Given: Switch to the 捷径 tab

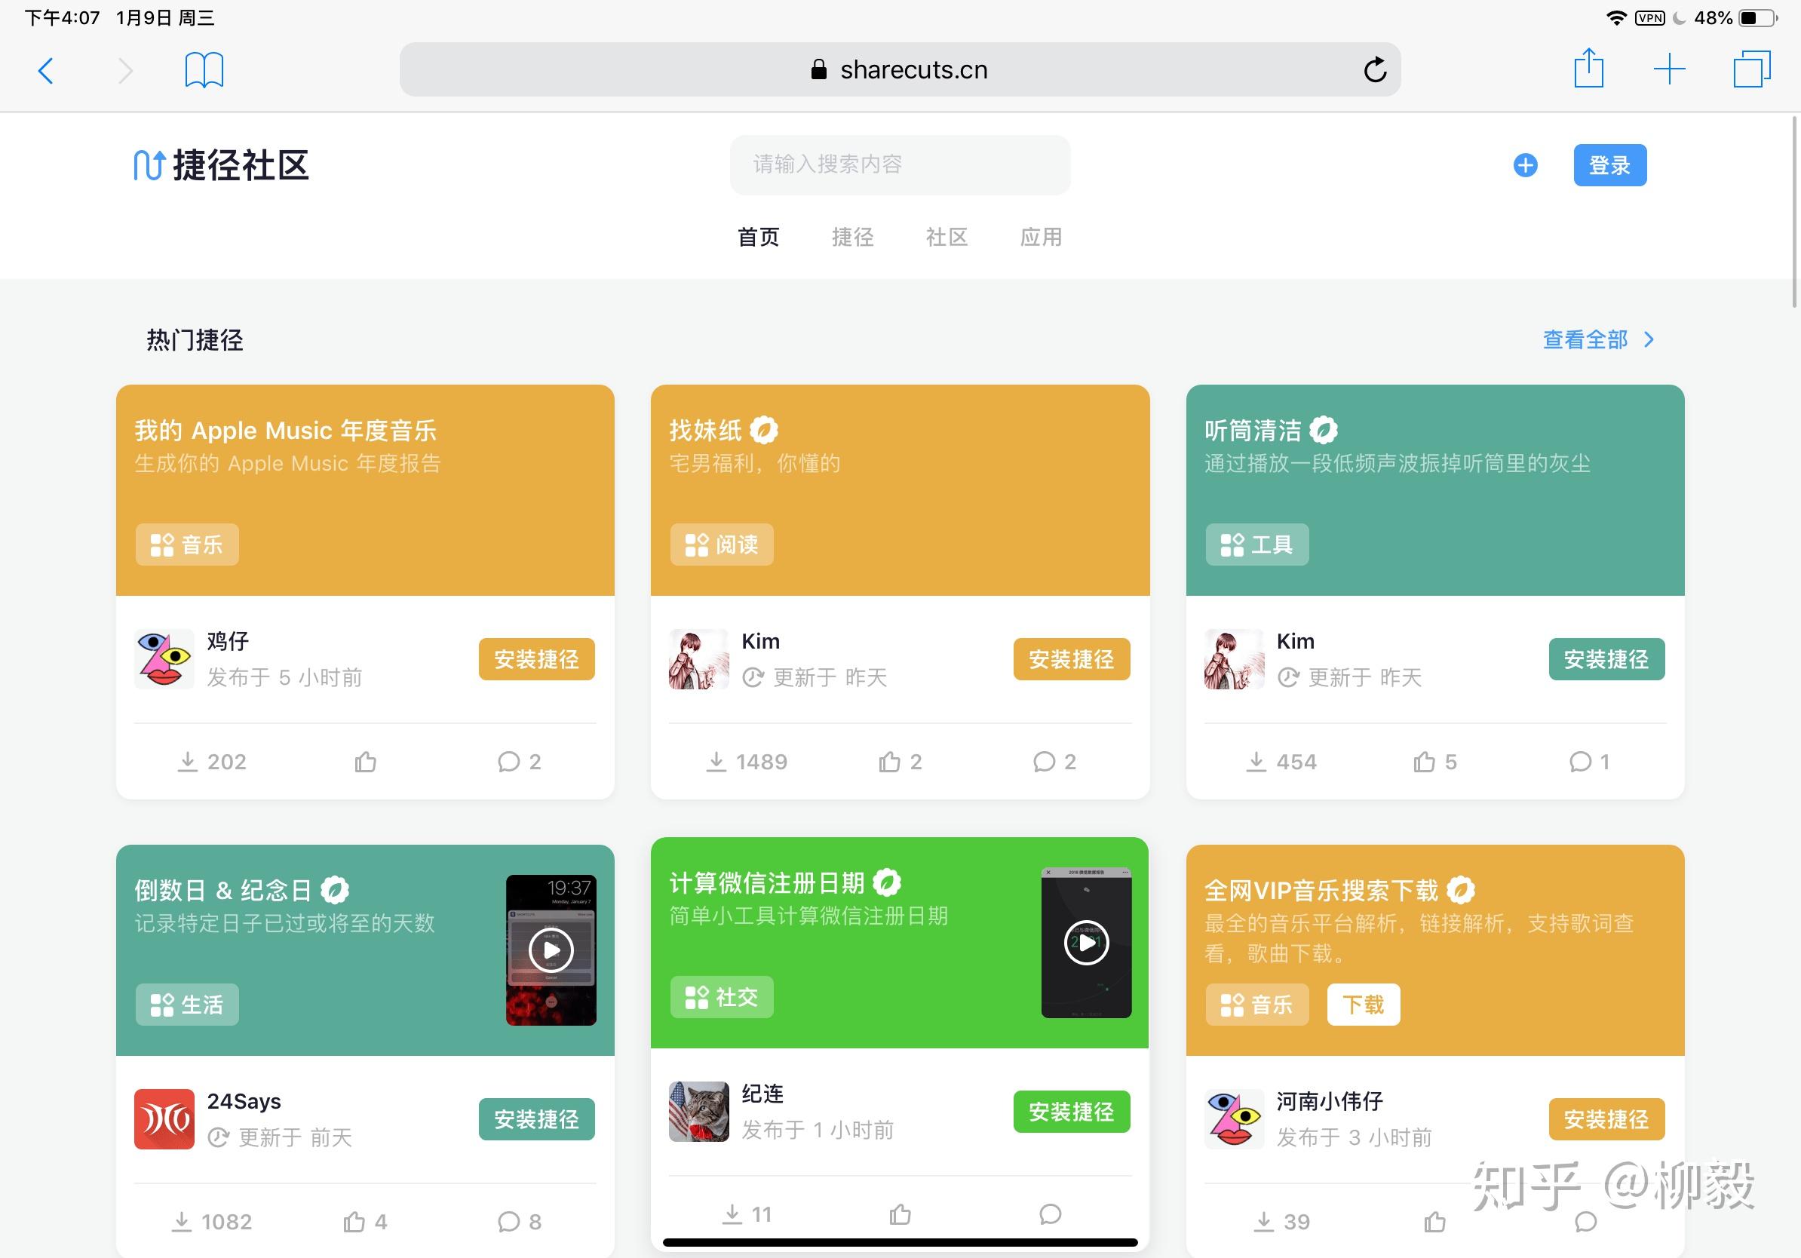Looking at the screenshot, I should click(853, 237).
